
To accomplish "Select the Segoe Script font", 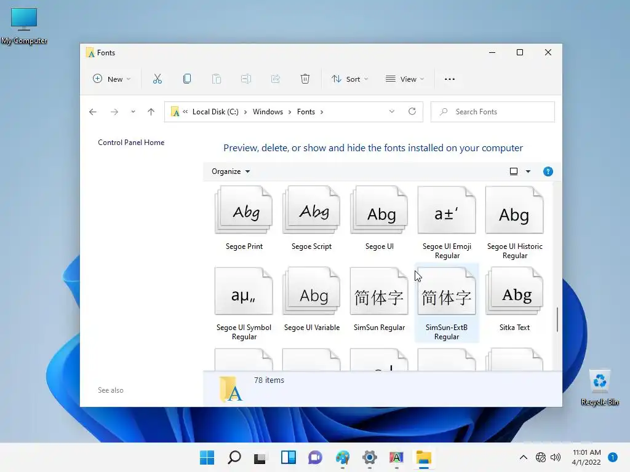I will point(311,219).
